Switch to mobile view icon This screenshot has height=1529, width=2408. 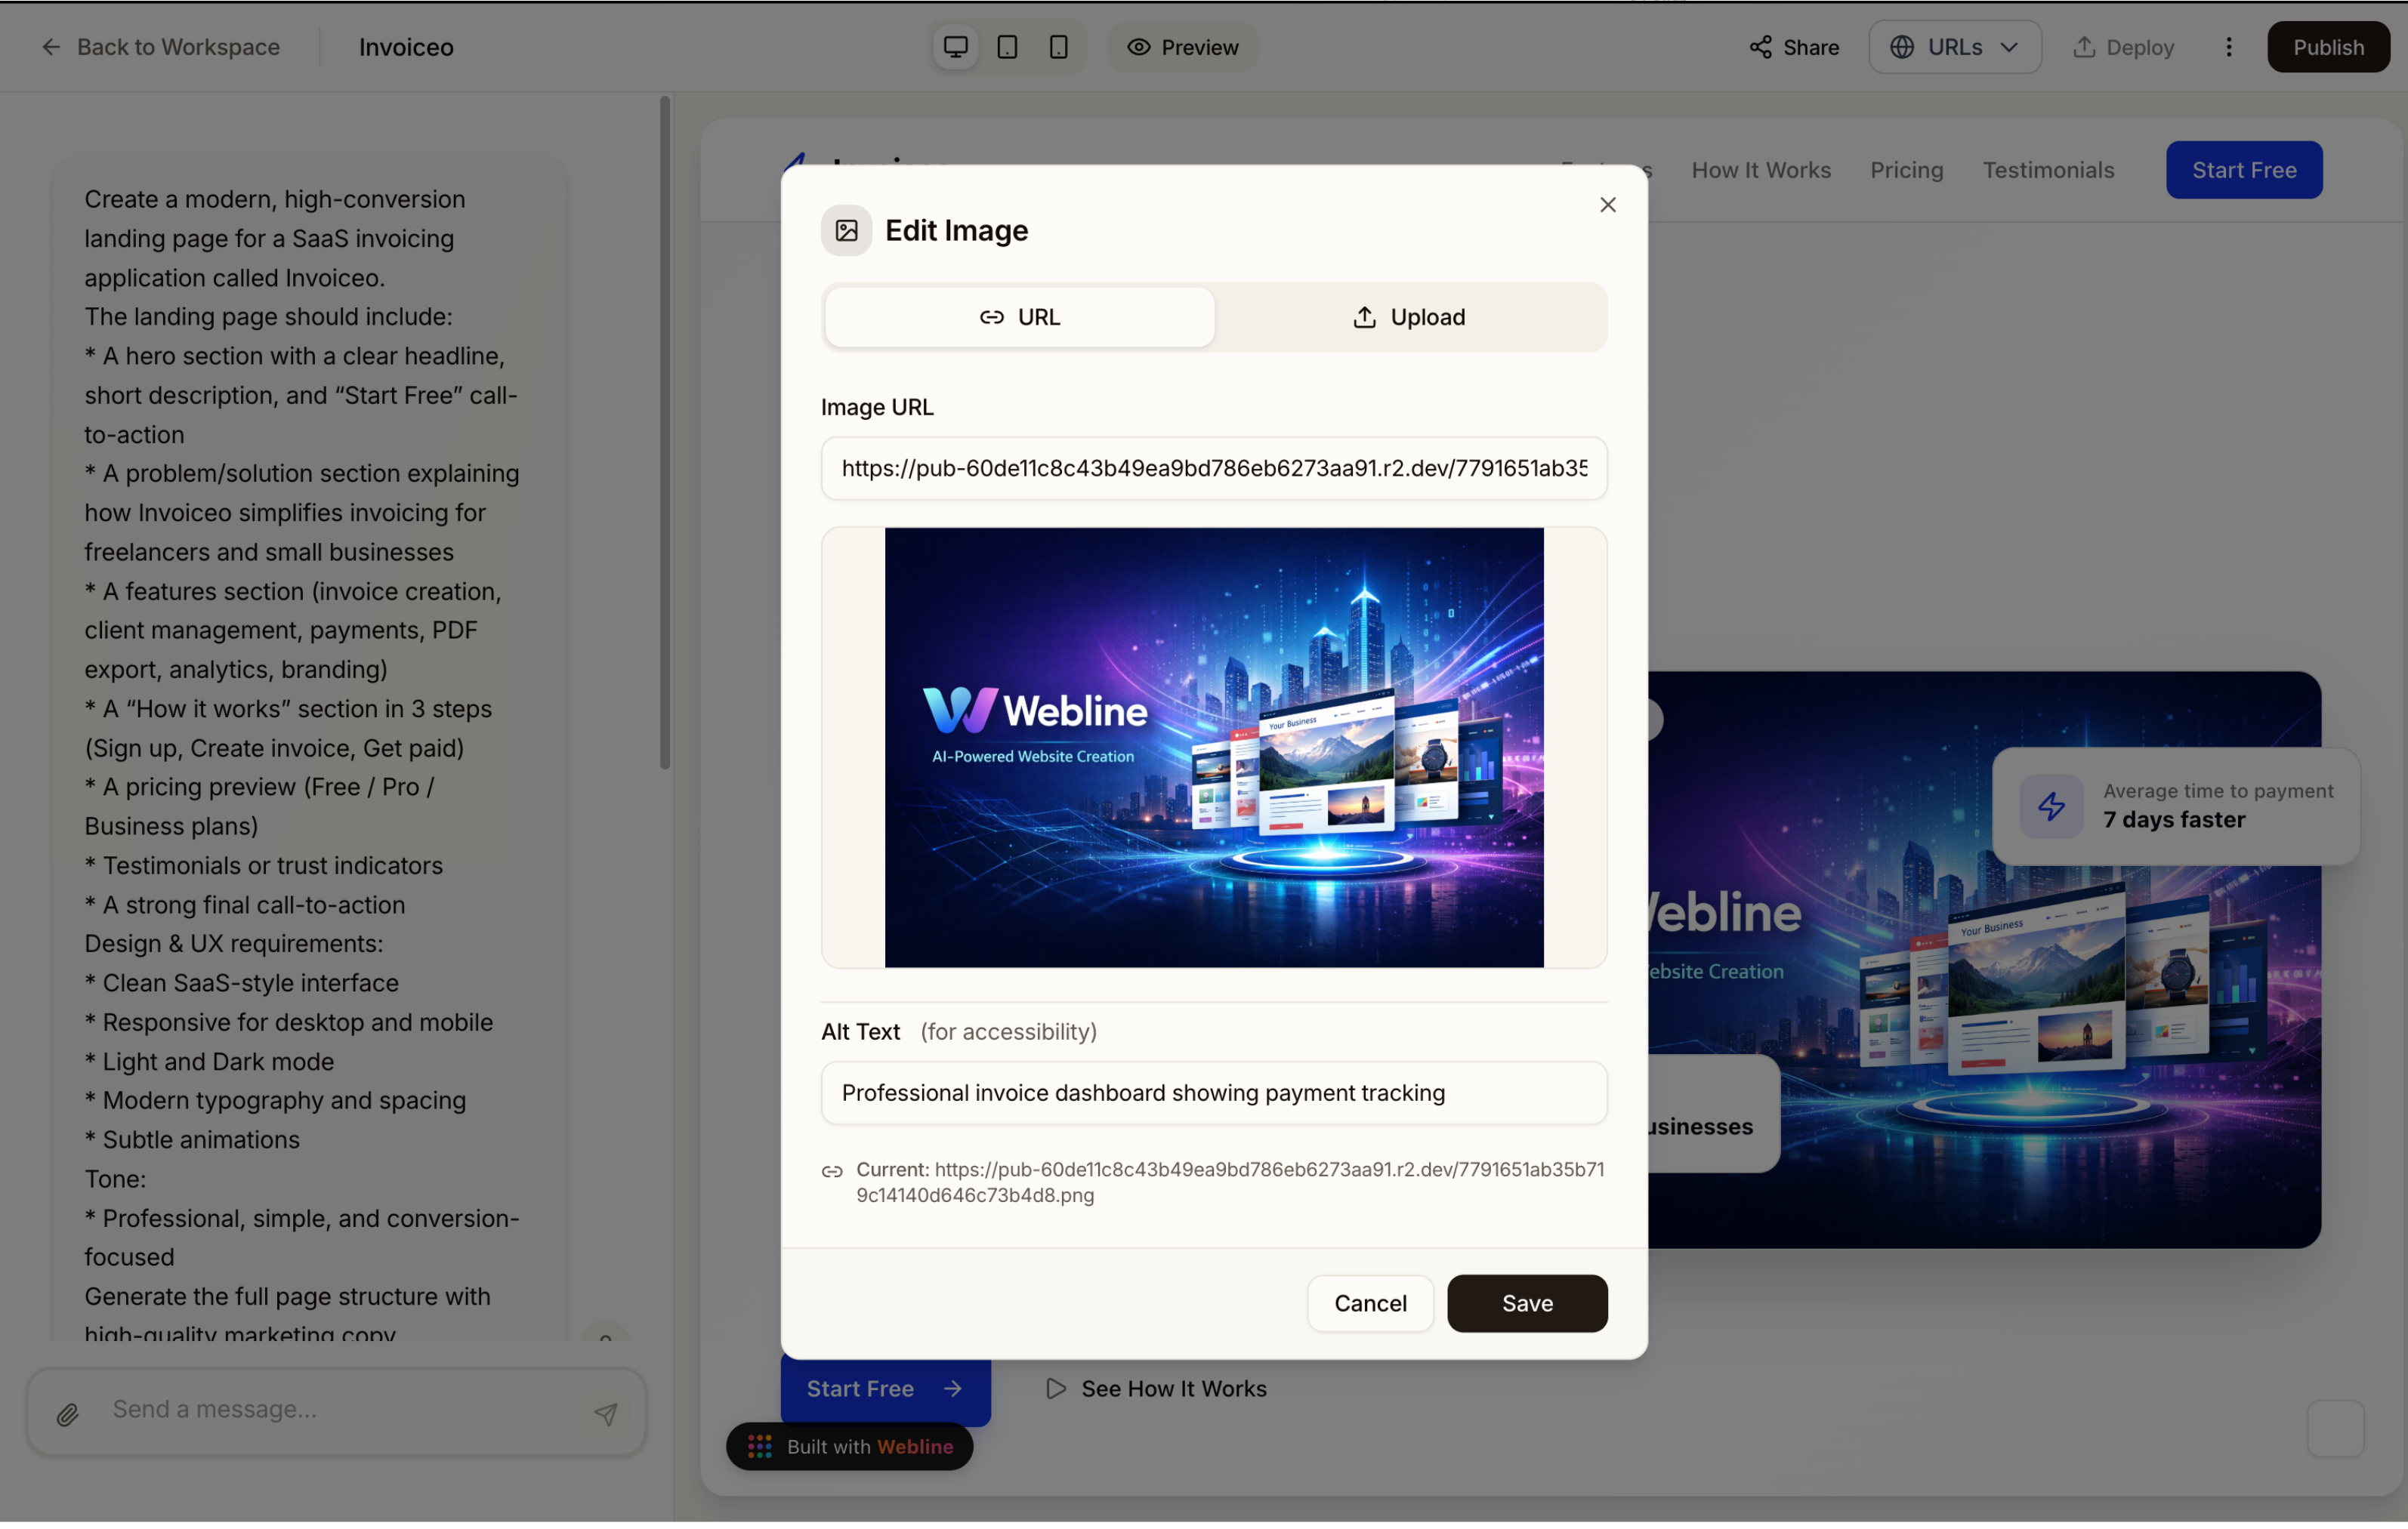point(1058,47)
